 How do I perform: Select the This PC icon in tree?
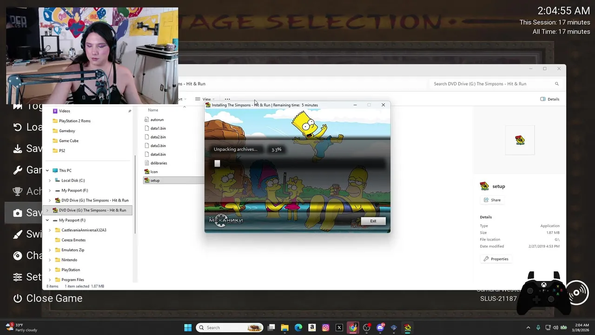pyautogui.click(x=55, y=170)
